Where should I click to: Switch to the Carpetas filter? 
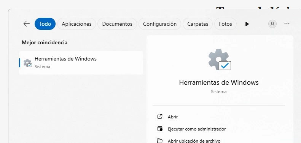197,24
